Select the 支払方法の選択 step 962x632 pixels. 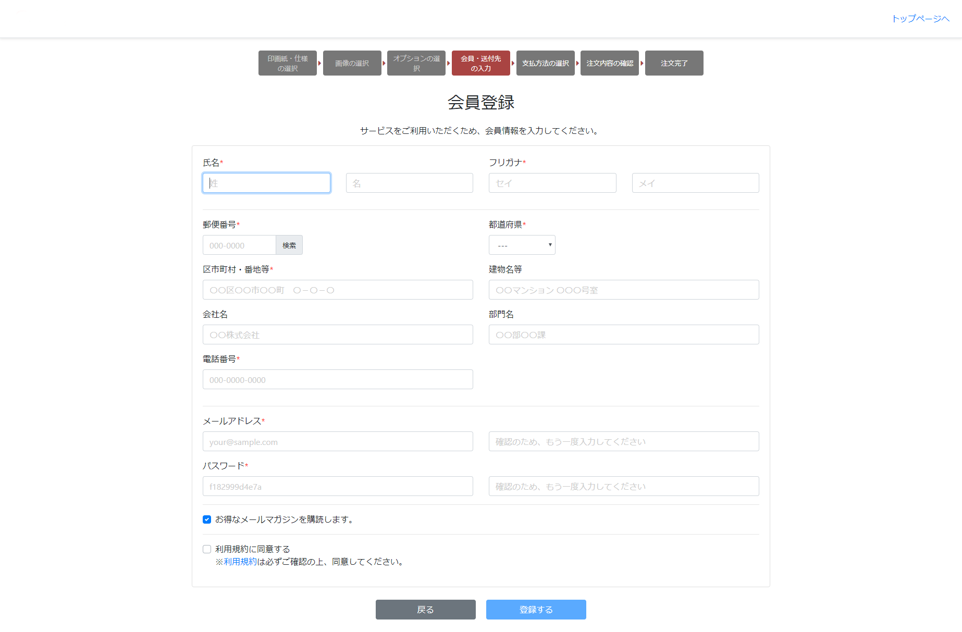click(545, 63)
